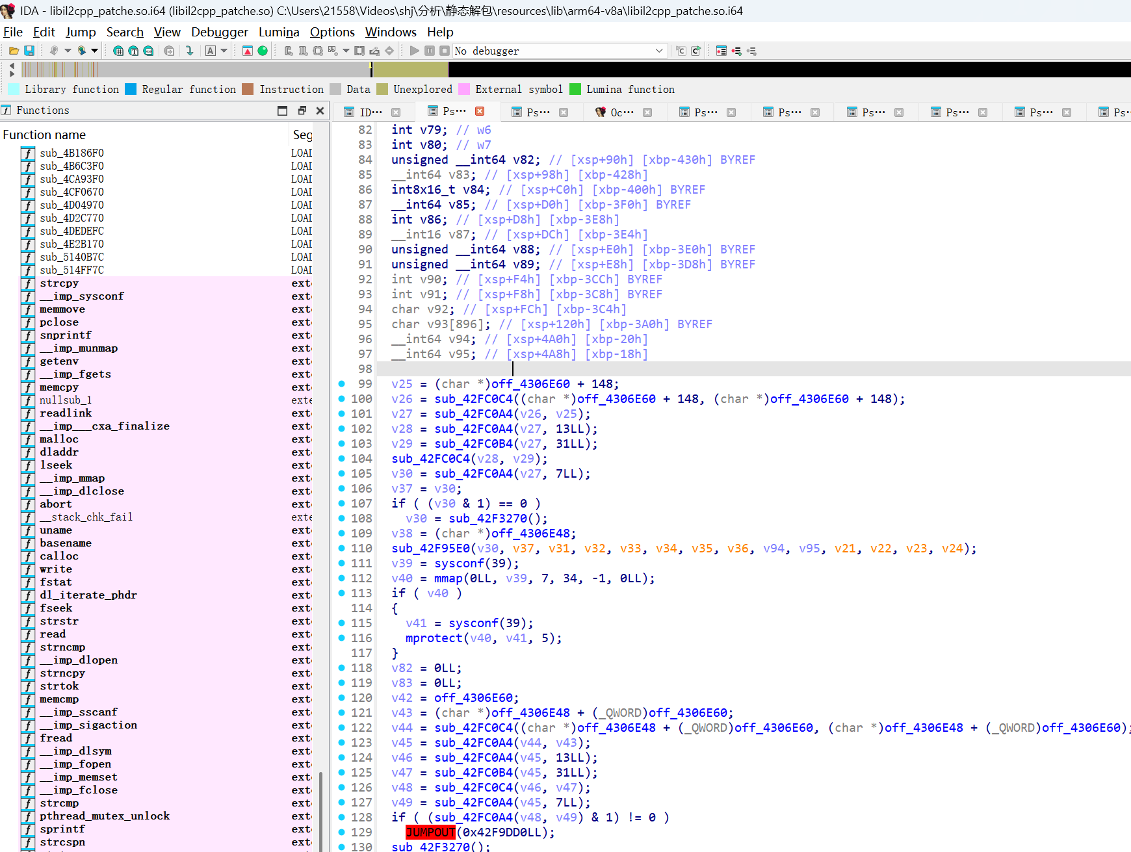Open the Search menu
1131x852 pixels.
pyautogui.click(x=125, y=32)
